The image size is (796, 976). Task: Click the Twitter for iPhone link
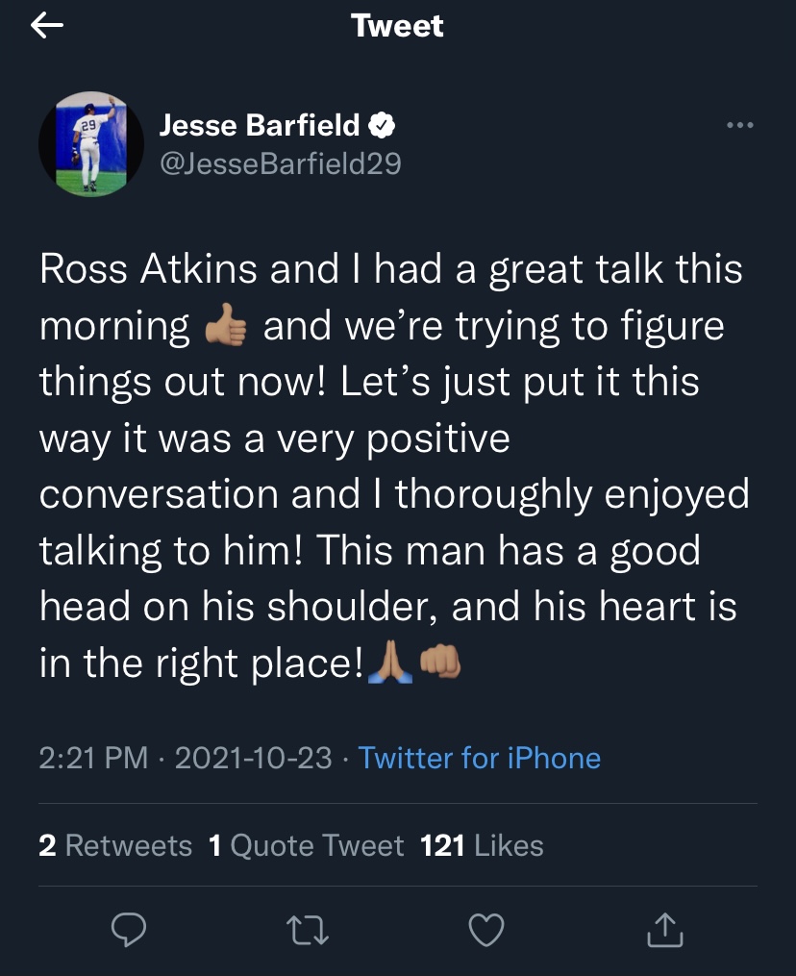(480, 758)
